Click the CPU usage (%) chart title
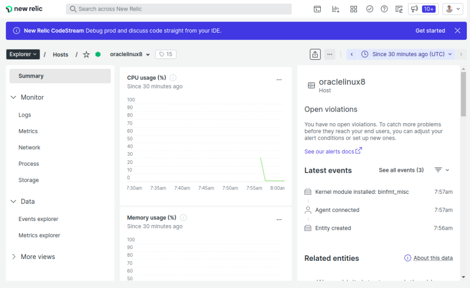Viewport: 470px width, 288px height. click(146, 78)
